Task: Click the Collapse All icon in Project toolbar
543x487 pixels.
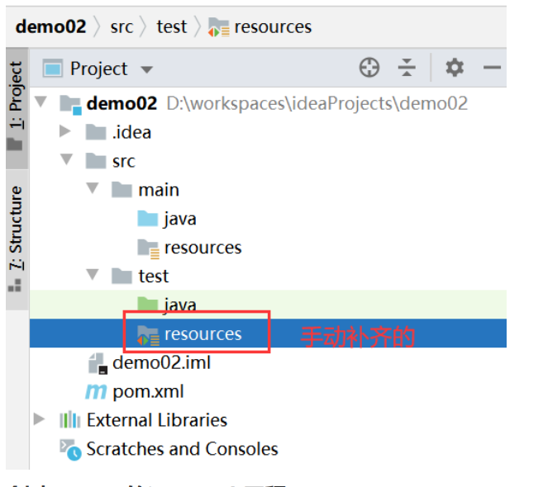Action: (407, 67)
